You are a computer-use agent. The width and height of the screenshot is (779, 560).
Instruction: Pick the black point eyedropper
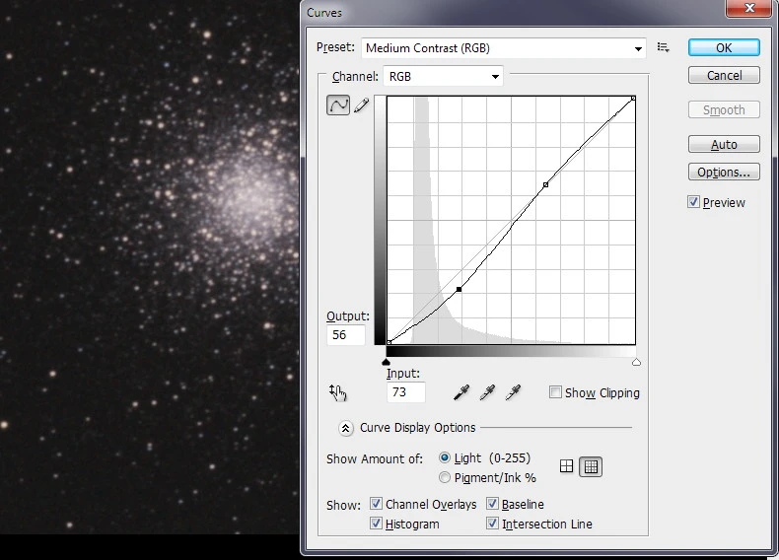click(460, 392)
